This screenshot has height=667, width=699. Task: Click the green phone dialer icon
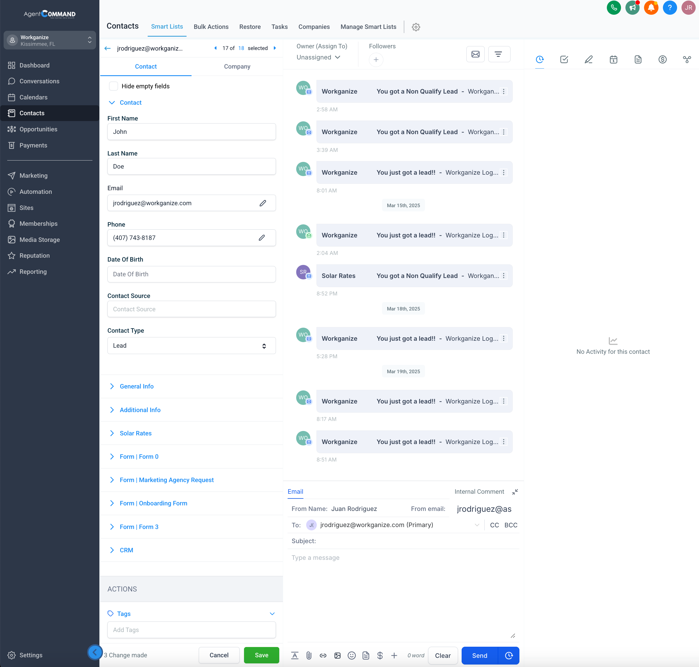[613, 8]
